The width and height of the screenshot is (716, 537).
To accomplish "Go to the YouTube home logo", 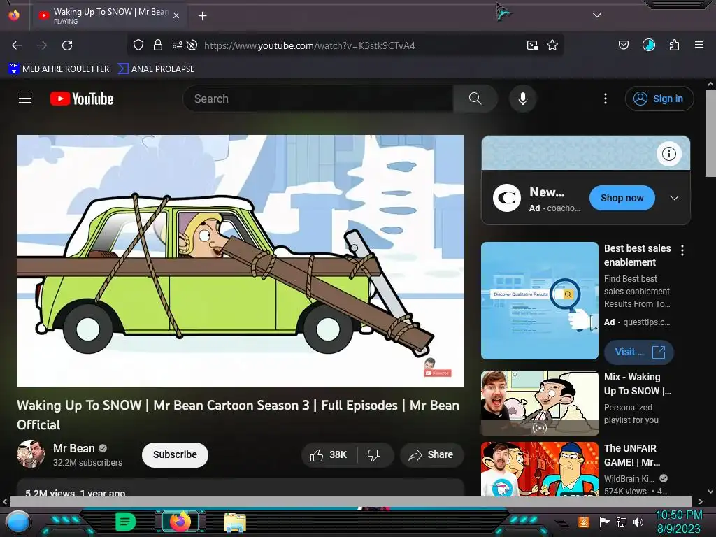I will tap(82, 99).
